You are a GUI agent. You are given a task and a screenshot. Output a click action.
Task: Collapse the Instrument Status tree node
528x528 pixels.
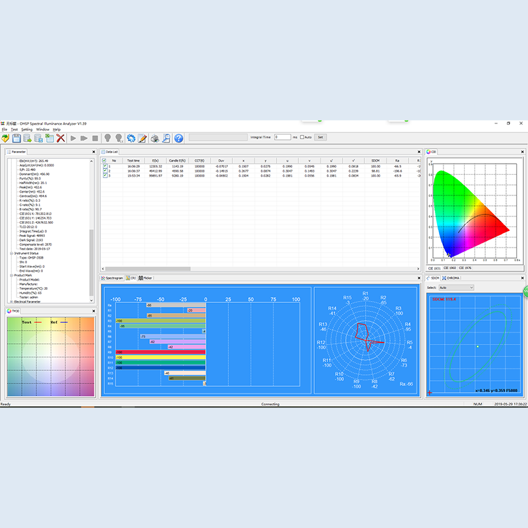click(x=11, y=253)
